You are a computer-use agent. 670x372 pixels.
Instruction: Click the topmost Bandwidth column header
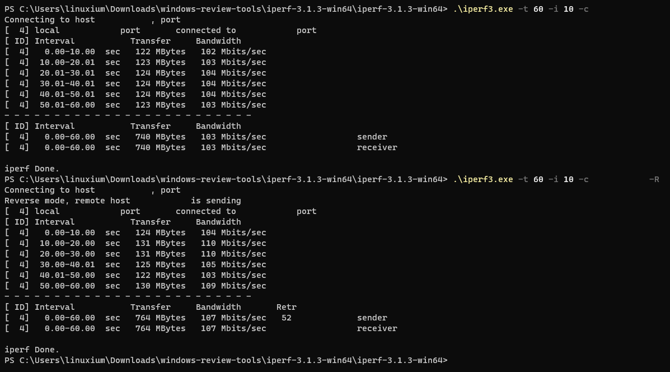[x=218, y=41]
